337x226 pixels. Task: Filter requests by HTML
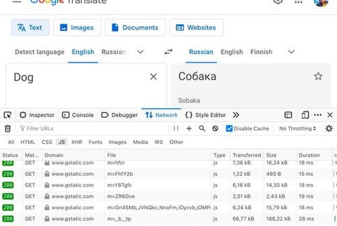[x=28, y=142]
